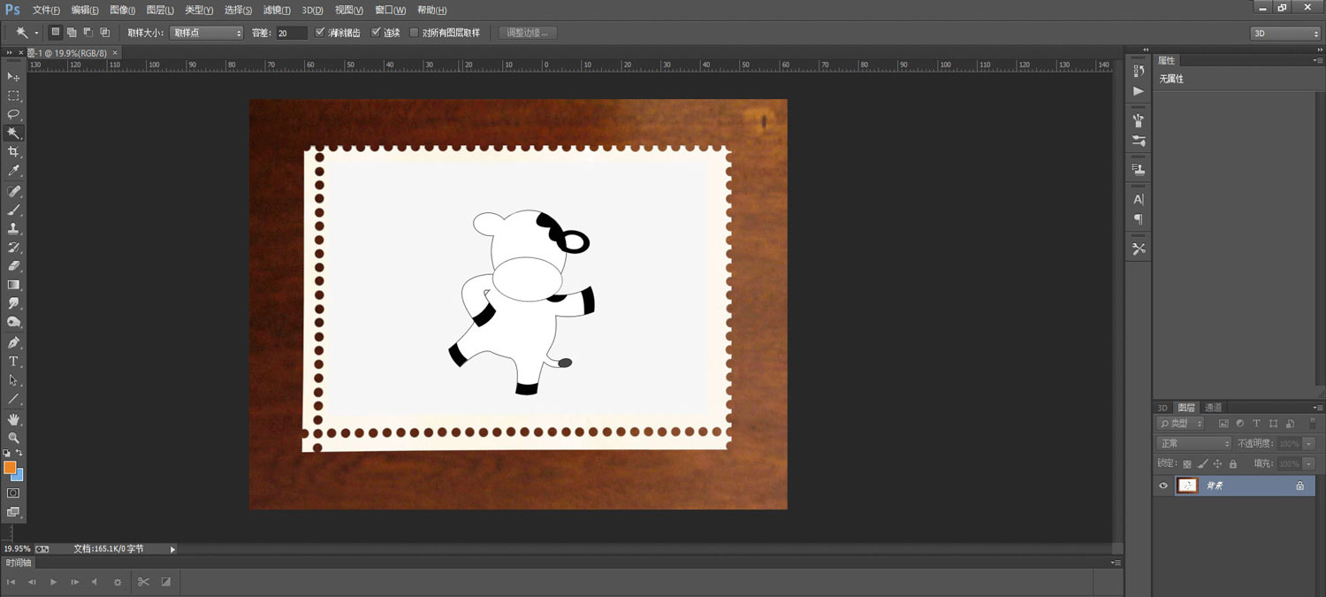Select the Sponge tool below the Smudge tool

(x=13, y=322)
